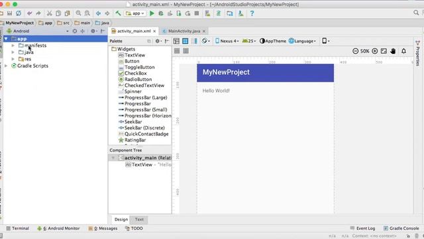424x239 pixels.
Task: Navigate Back with the left arrow
Action: pos(99,13)
